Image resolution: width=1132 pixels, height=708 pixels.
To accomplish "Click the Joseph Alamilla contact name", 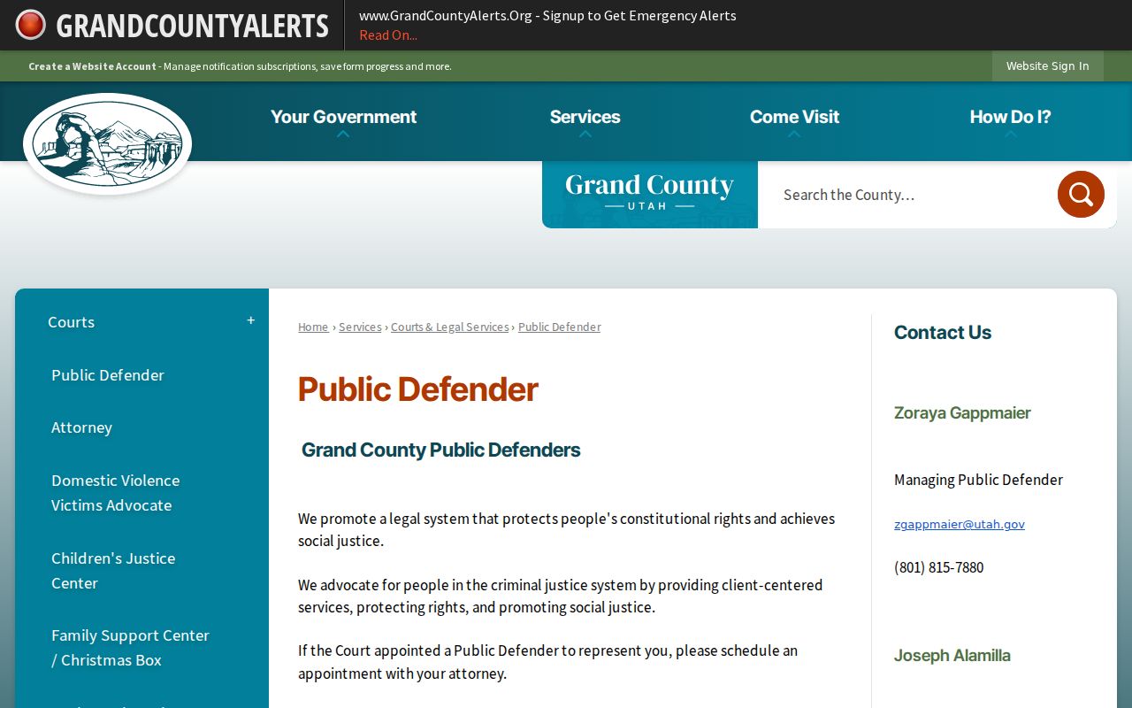I will 952,656.
